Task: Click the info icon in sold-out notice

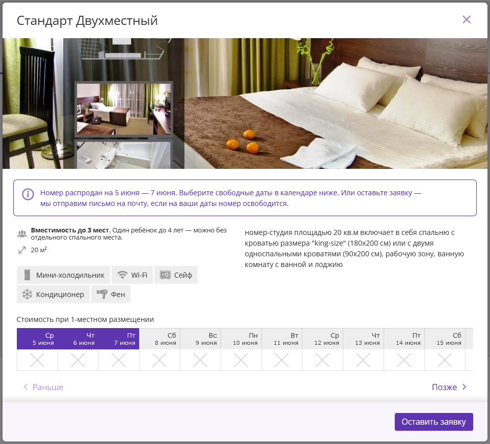Action: 28,194
